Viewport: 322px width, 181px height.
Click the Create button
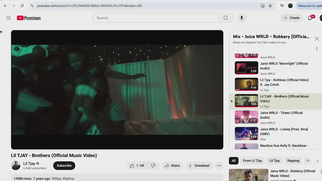click(x=292, y=18)
